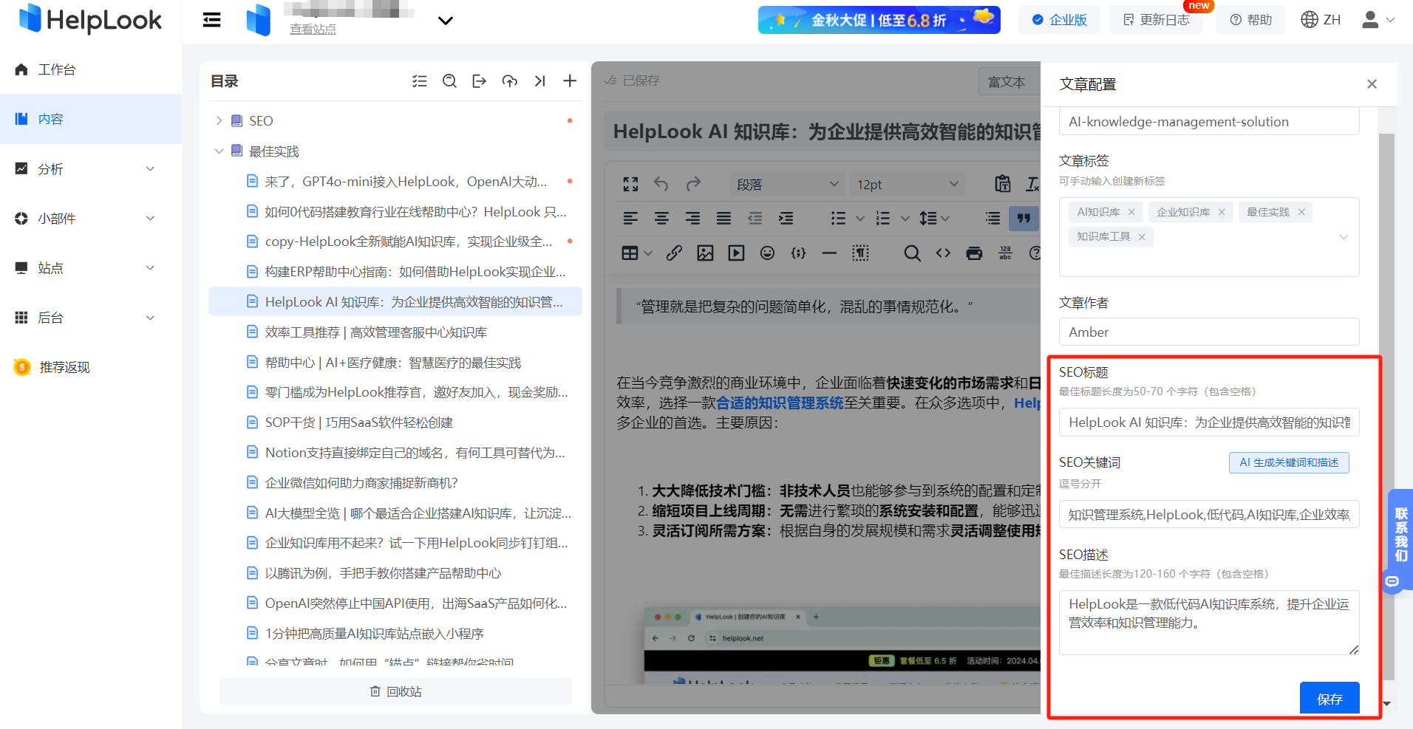Click the decrease indent icon
Screen dimensions: 1413x729
pyautogui.click(x=755, y=218)
